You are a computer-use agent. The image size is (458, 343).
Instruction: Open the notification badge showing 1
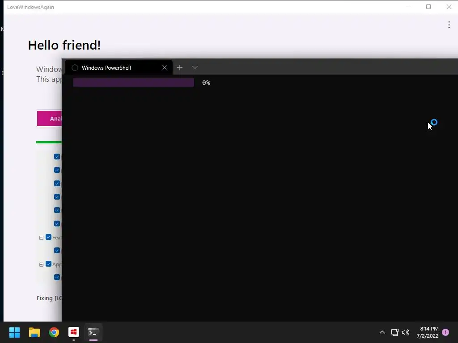[445, 332]
